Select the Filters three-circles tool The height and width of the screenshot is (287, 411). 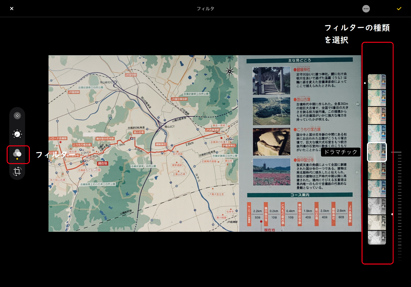pos(17,154)
